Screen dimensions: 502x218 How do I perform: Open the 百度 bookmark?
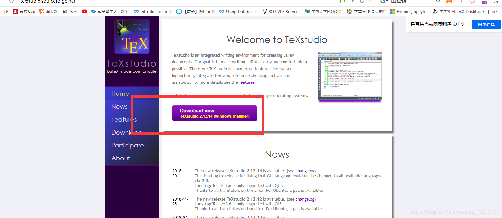click(5, 11)
